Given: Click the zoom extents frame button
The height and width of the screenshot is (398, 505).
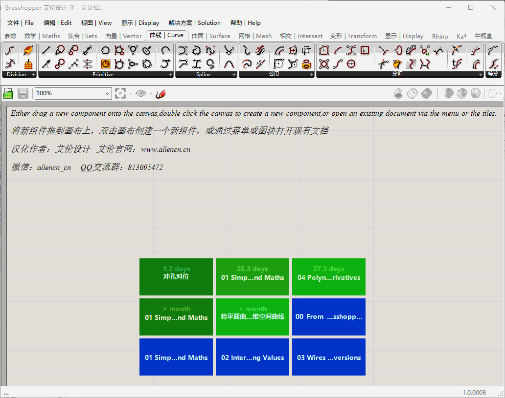Looking at the screenshot, I should 120,94.
